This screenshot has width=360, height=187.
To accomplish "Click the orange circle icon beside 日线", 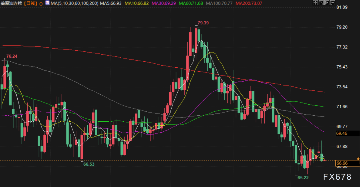I will coord(41,4).
